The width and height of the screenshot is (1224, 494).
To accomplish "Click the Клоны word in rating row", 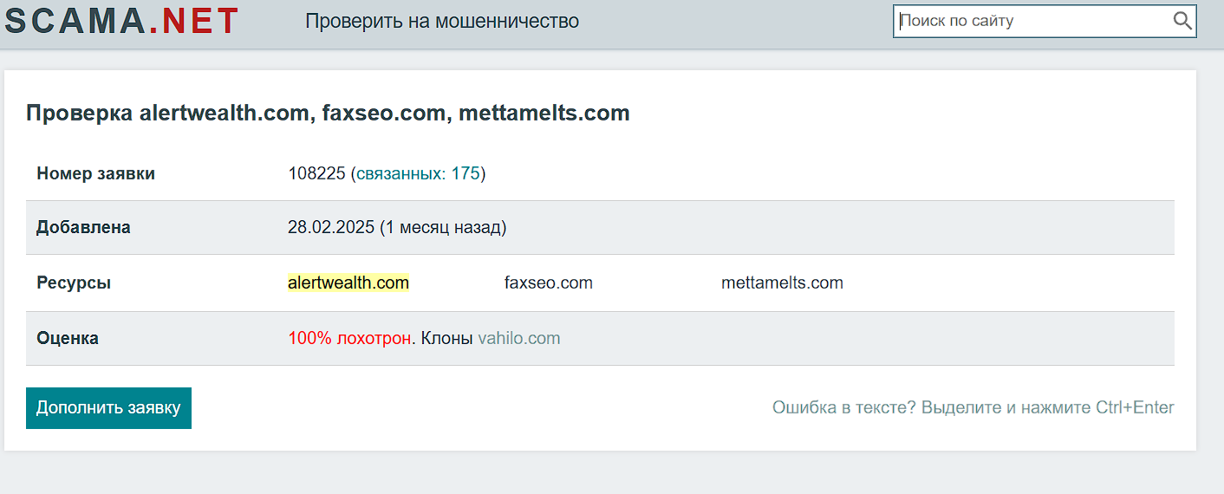I will [x=447, y=338].
